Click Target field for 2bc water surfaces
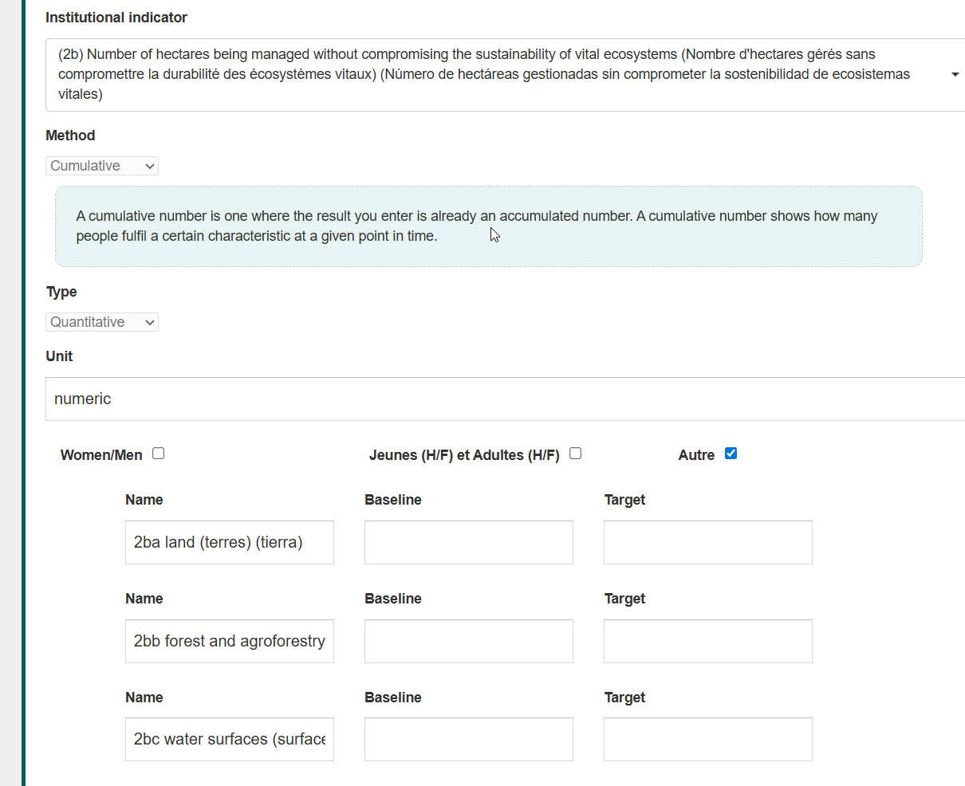Screen dimensions: 965x786 point(707,739)
